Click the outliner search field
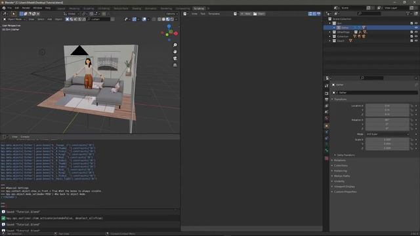420x236 pixels. tap(369, 13)
